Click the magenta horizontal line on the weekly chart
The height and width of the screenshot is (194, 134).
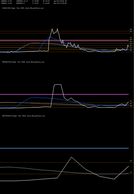[64, 94]
